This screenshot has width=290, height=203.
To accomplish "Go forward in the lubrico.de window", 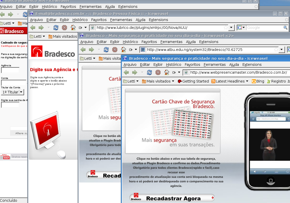I will coord(41,28).
